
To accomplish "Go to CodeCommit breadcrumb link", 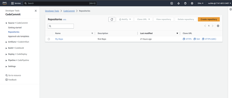I will [69, 11].
